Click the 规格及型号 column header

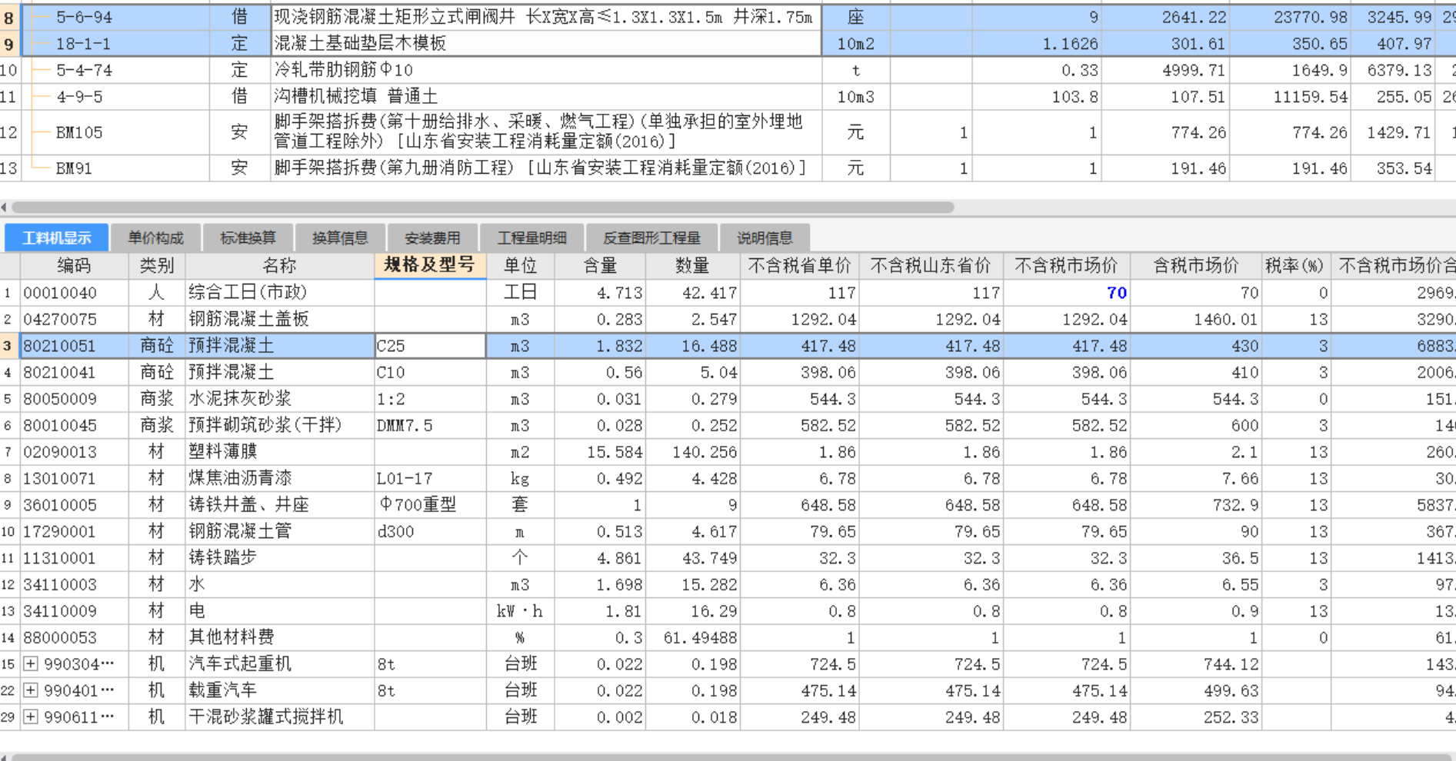pyautogui.click(x=430, y=265)
